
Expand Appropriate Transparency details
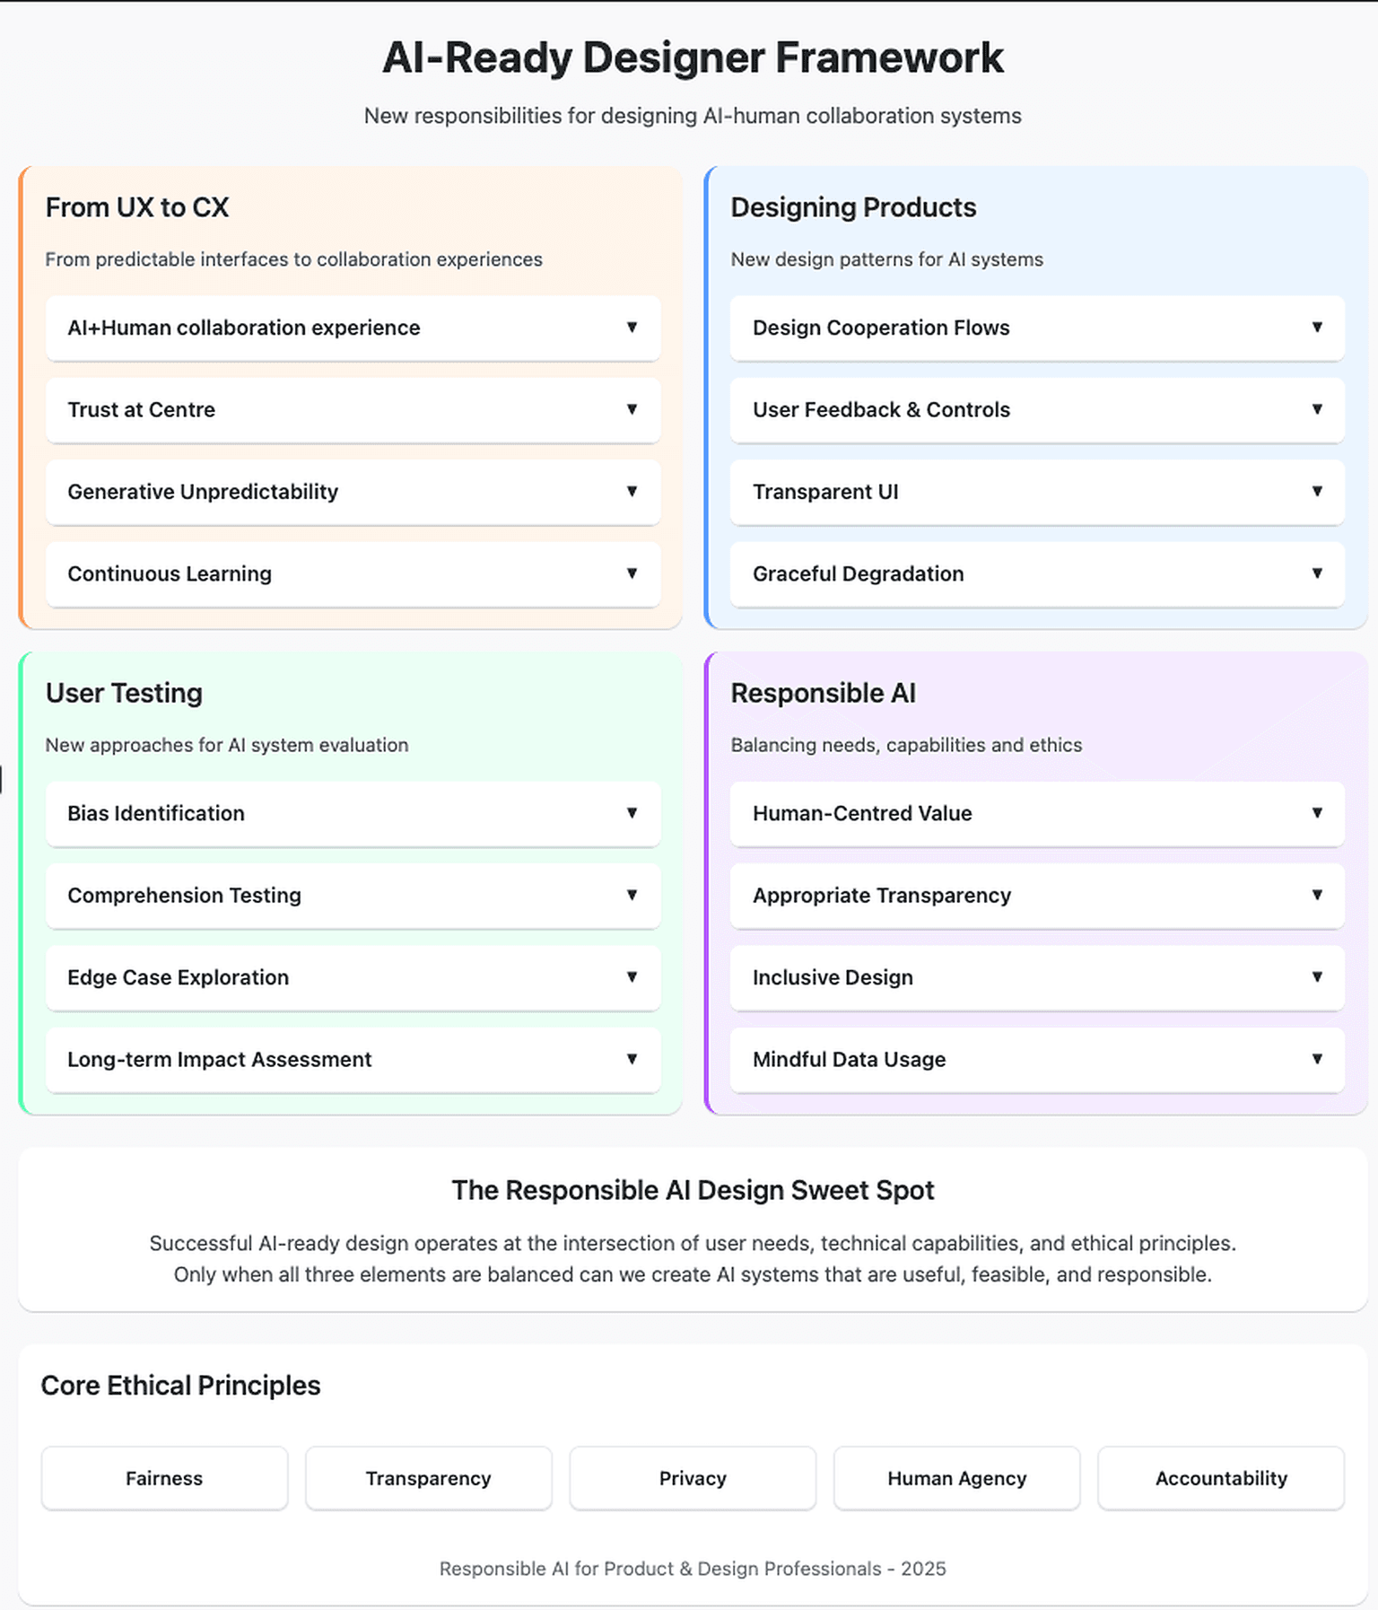pyautogui.click(x=1037, y=896)
